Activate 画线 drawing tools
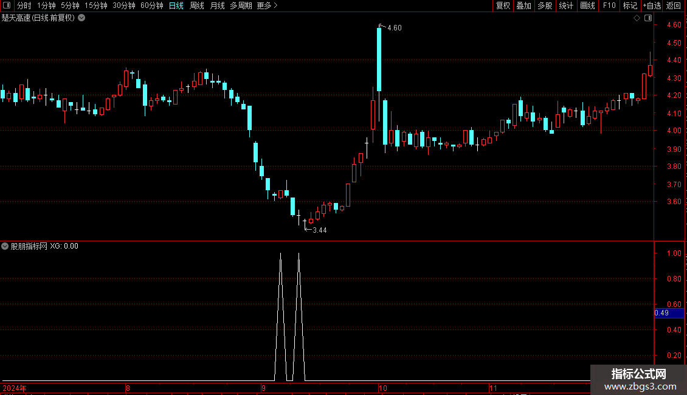The width and height of the screenshot is (687, 395). click(587, 5)
